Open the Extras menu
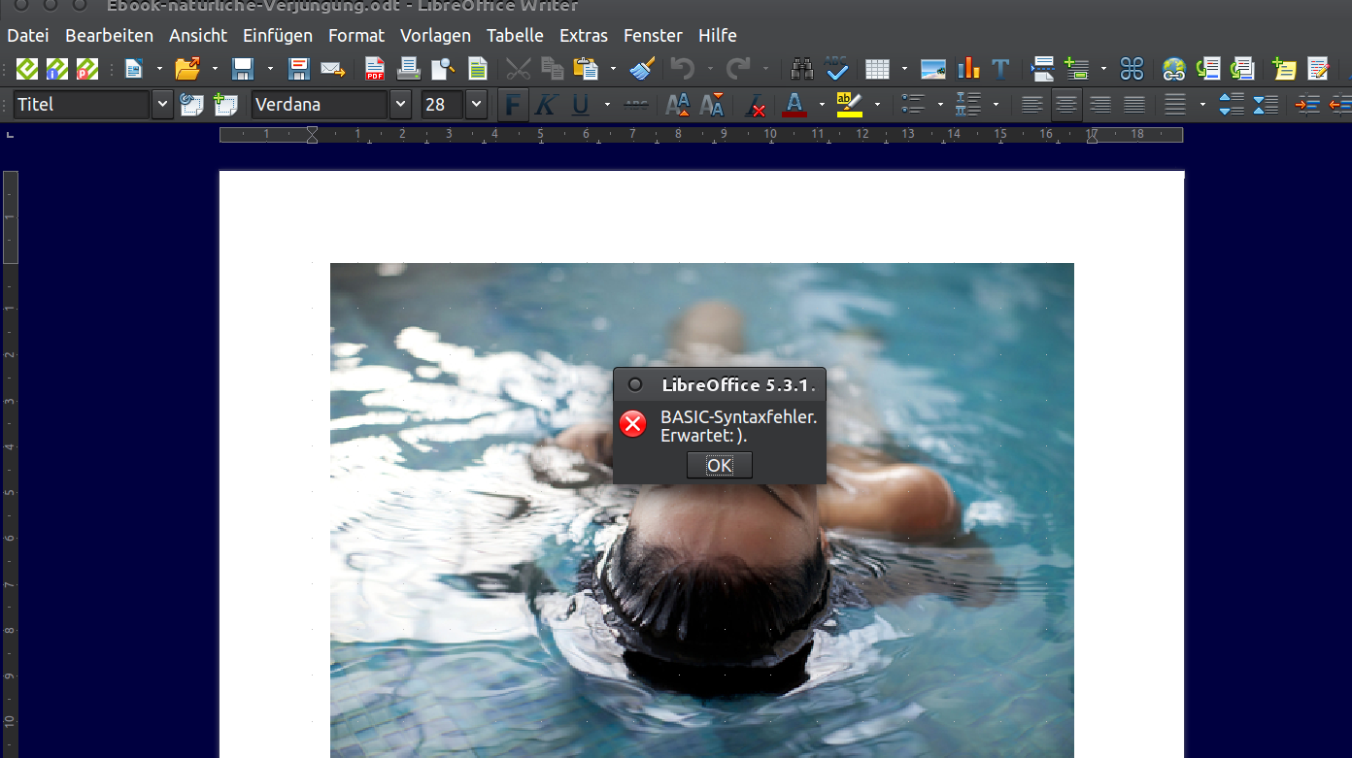The height and width of the screenshot is (758, 1352). coord(584,35)
